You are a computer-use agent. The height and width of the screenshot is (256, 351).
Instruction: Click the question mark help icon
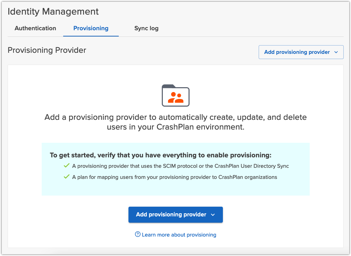pyautogui.click(x=138, y=234)
